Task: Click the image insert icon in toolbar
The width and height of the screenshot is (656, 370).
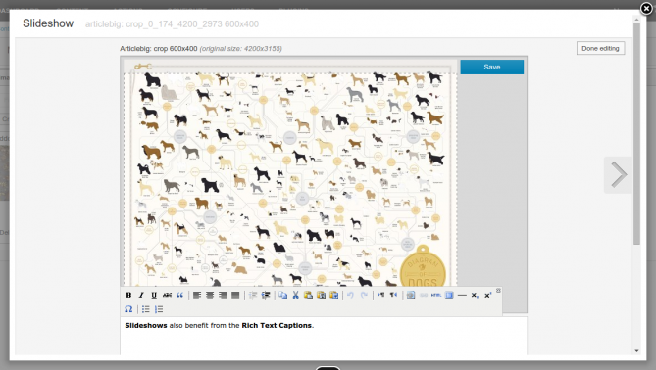Action: (x=411, y=295)
